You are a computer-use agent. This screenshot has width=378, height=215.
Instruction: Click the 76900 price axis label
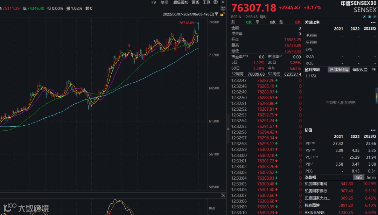click(x=214, y=22)
